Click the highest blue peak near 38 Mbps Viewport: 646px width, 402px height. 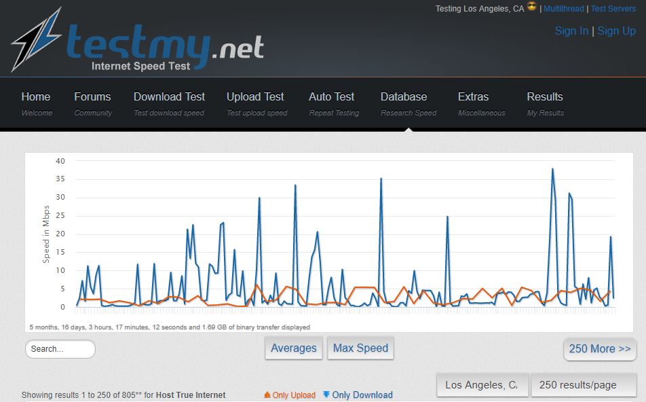tap(552, 169)
